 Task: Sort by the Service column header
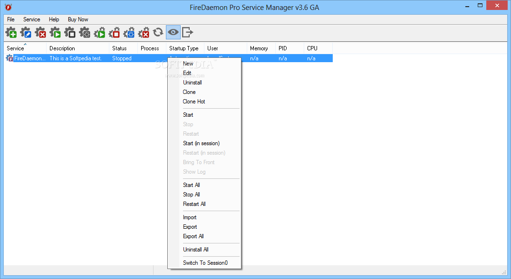[25, 48]
